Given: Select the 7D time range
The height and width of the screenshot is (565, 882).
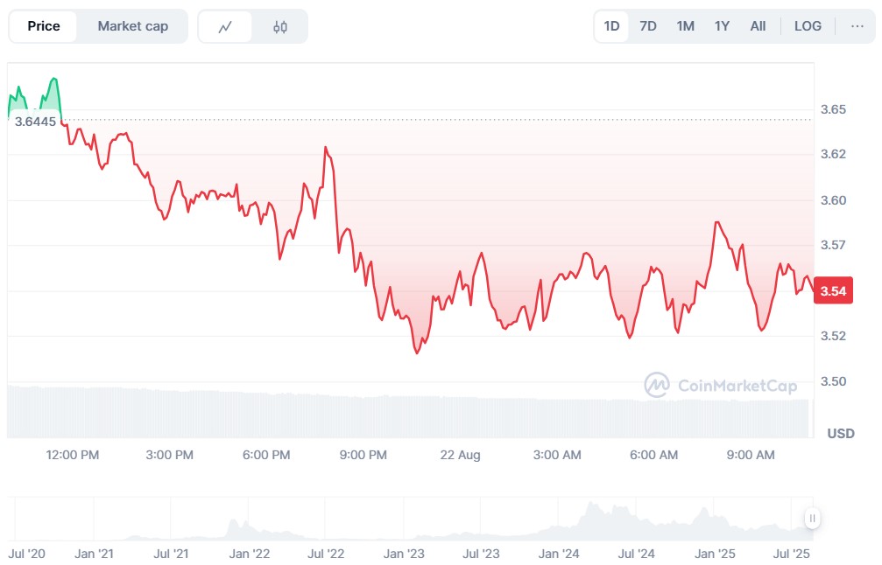Looking at the screenshot, I should pyautogui.click(x=648, y=26).
